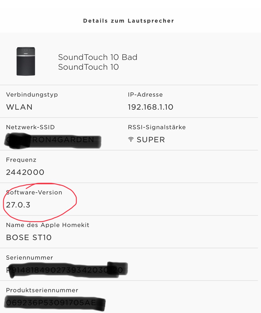Image resolution: width=261 pixels, height=313 pixels.
Task: Select the software version number 27.0.3
Action: pos(18,205)
